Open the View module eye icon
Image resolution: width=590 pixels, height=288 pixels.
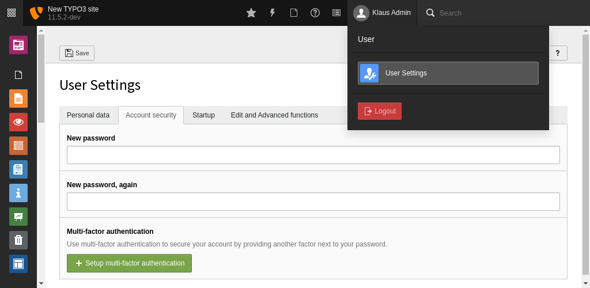click(18, 122)
